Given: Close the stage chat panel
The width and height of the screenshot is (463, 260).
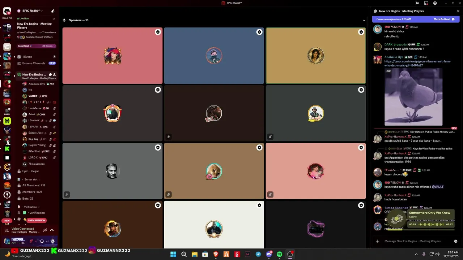Looking at the screenshot, I should coord(458,11).
